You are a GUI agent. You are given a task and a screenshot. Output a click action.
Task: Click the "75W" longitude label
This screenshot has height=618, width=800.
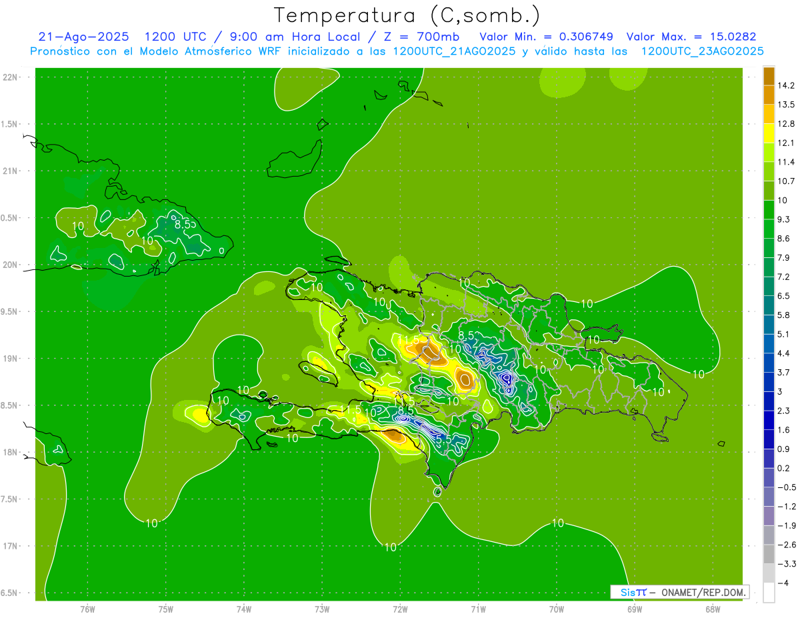[165, 609]
